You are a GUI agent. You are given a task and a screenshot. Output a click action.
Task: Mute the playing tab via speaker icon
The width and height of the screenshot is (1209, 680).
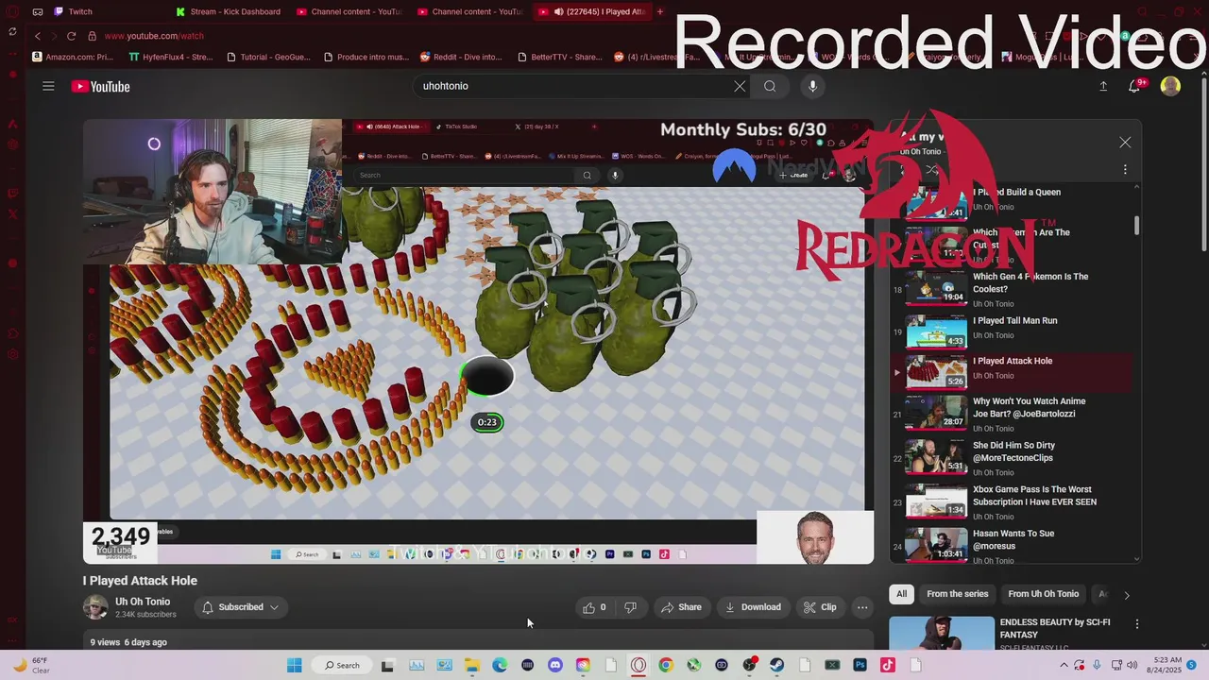coord(558,11)
